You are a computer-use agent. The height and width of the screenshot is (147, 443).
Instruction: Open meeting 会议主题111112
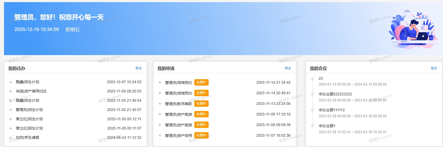click(331, 110)
